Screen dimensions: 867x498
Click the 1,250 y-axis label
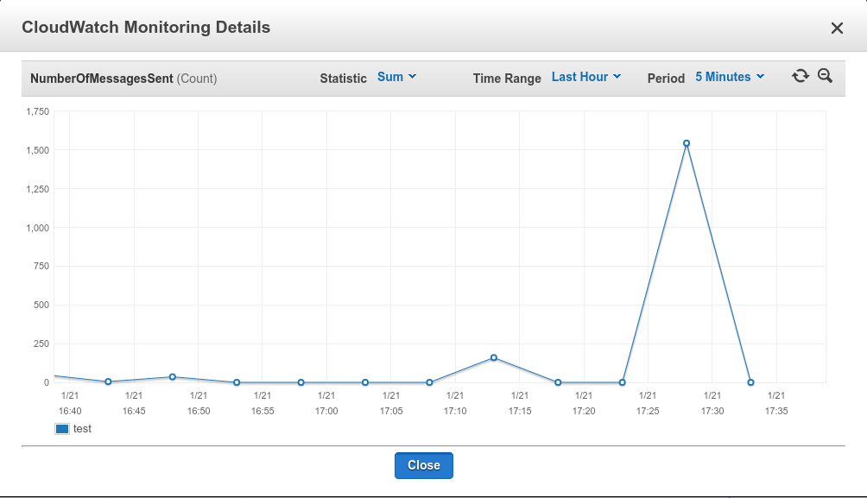(x=38, y=189)
